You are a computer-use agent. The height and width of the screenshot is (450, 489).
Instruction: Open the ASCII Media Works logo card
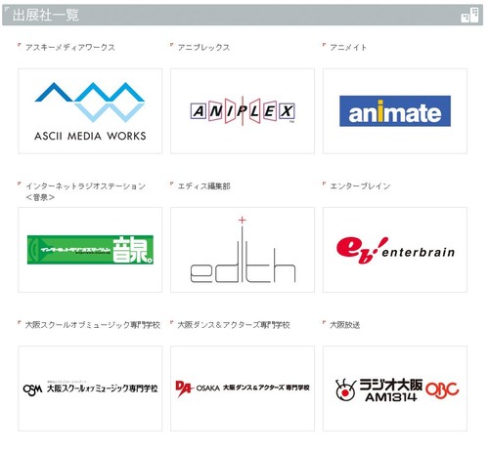[90, 111]
